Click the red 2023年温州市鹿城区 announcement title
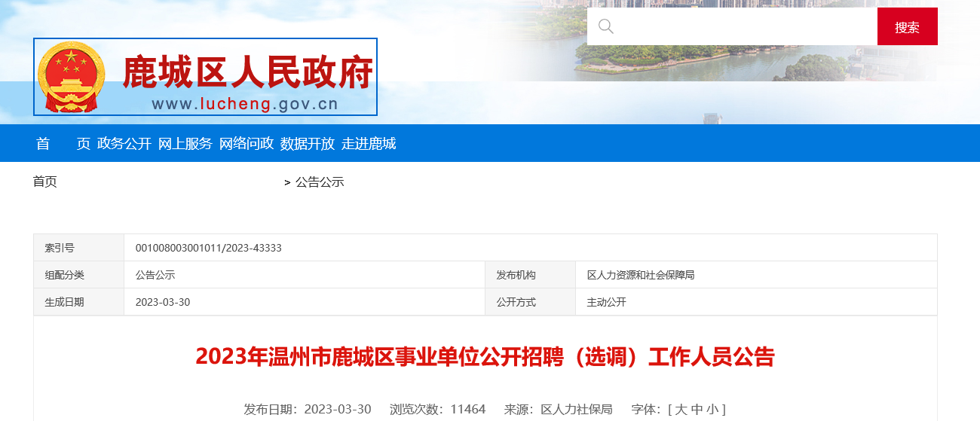 [x=485, y=356]
